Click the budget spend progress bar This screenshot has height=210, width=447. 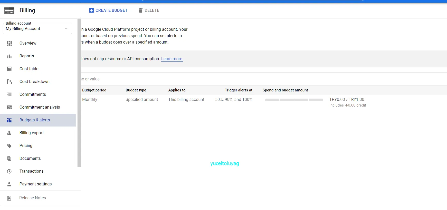pos(294,100)
